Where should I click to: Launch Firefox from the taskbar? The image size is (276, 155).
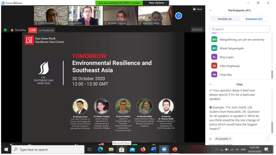coord(143,150)
